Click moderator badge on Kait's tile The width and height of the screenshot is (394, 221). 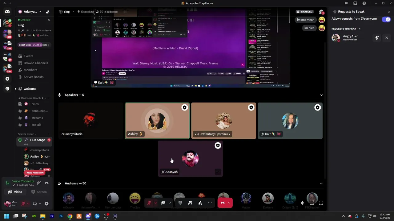point(317,107)
